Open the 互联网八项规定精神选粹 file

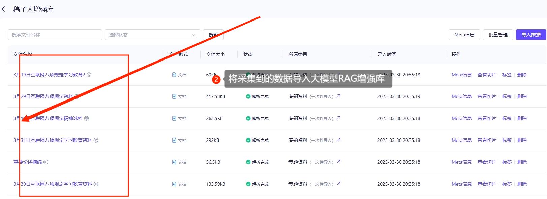point(48,118)
